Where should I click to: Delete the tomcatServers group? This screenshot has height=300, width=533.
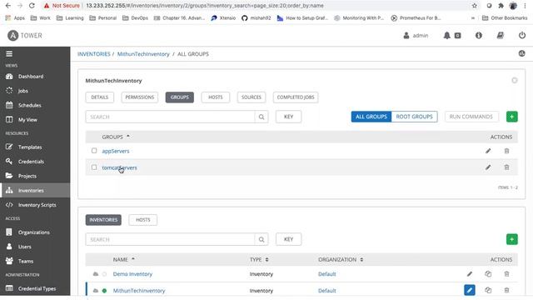(x=506, y=167)
